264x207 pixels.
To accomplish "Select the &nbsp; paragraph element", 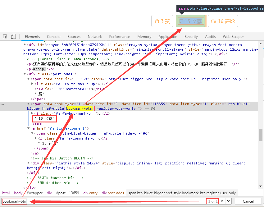I will [41, 69].
